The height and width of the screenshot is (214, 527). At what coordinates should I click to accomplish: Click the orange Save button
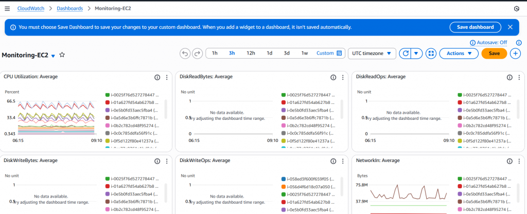point(494,53)
